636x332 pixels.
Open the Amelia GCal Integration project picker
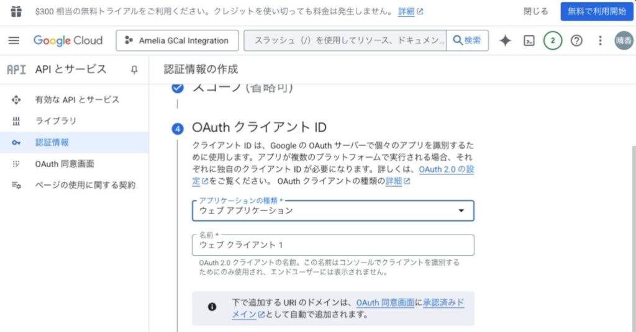(x=177, y=41)
